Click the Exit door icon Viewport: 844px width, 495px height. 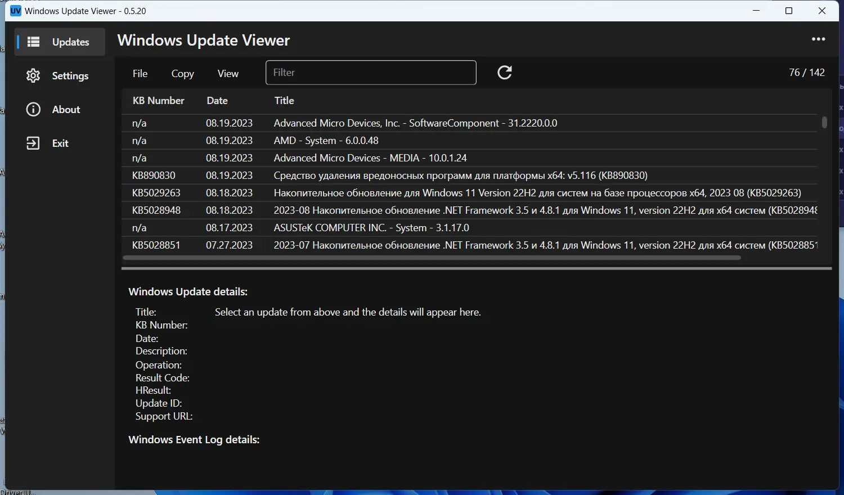coord(33,143)
